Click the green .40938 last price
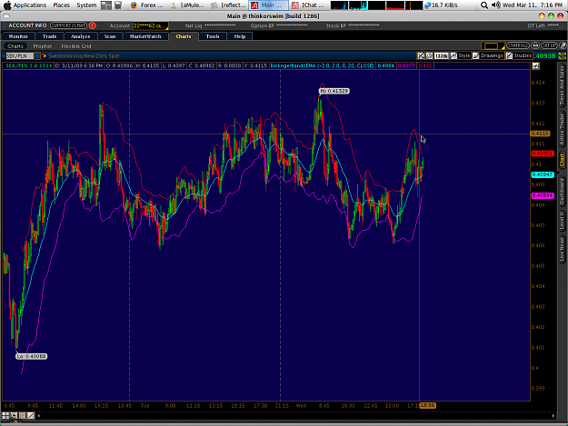 (x=545, y=55)
